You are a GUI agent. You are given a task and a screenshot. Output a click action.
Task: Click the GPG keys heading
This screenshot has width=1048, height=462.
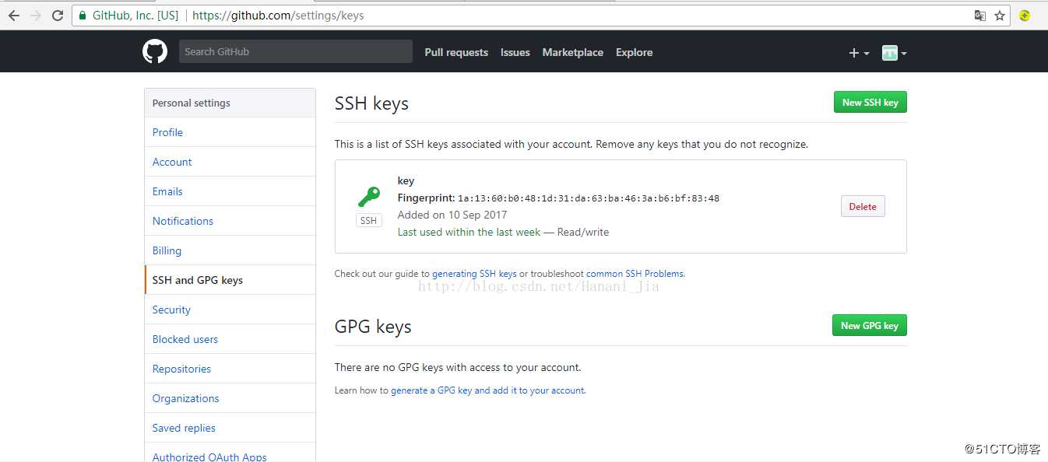click(373, 327)
